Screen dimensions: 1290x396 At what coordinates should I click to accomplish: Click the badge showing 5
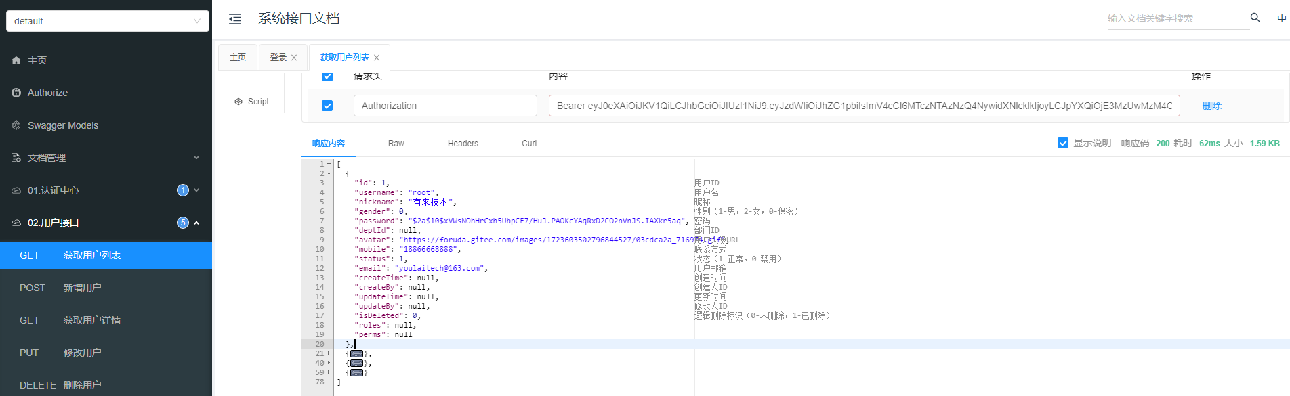coord(183,223)
